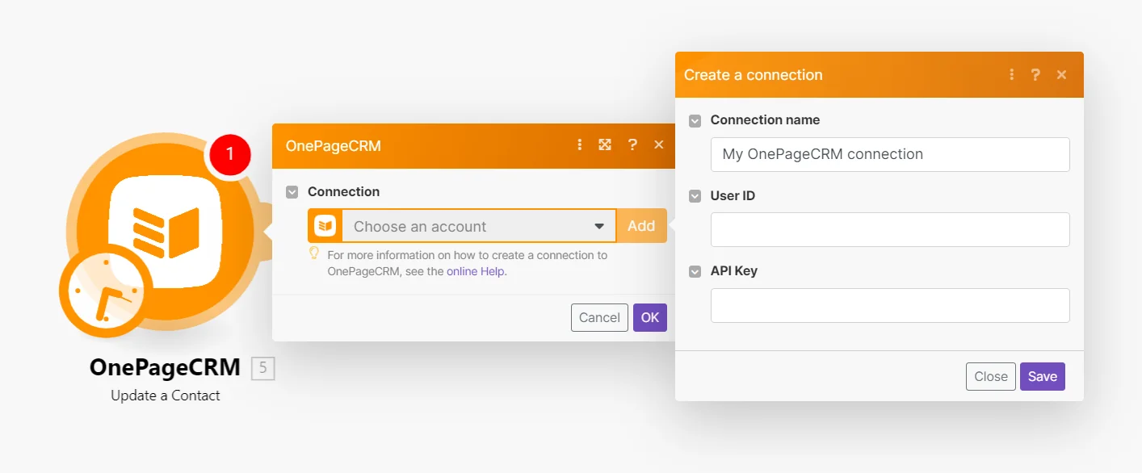Screen dimensions: 1142x473
Task: Close the Create a connection dialog
Action: pyautogui.click(x=1062, y=74)
